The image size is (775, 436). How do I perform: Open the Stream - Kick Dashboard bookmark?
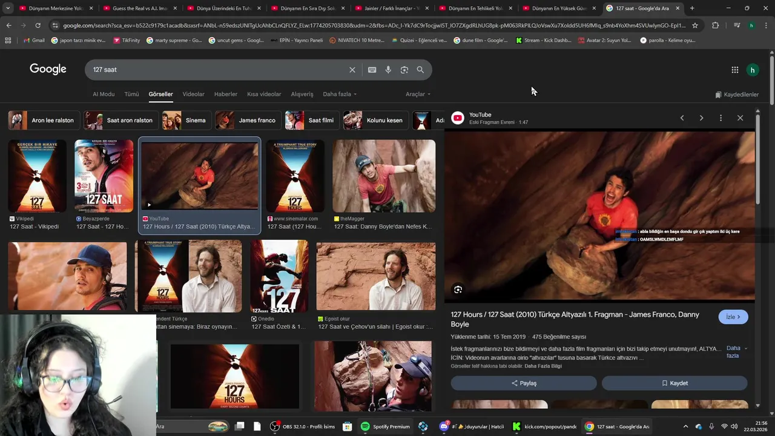(543, 40)
